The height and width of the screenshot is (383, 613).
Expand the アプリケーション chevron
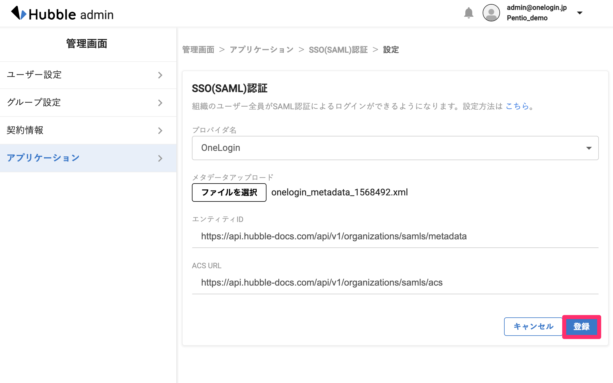[x=160, y=158]
